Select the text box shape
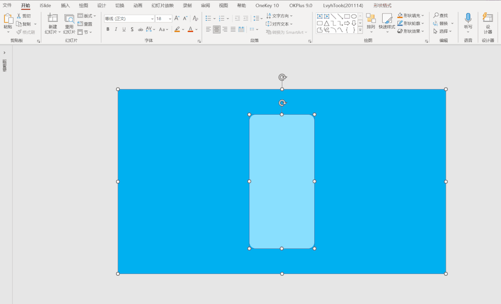Viewport: 501px width, 304px height. pos(319,16)
